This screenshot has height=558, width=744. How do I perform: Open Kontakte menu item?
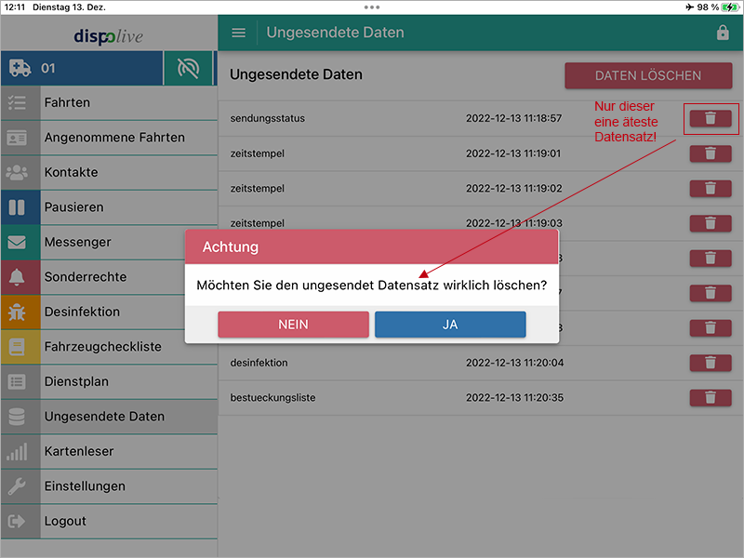coord(109,172)
